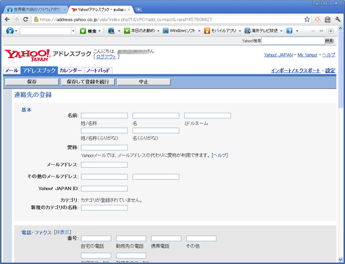The width and height of the screenshot is (345, 264).
Task: Open the Yahoo! JAPAN link
Action: pos(279,55)
